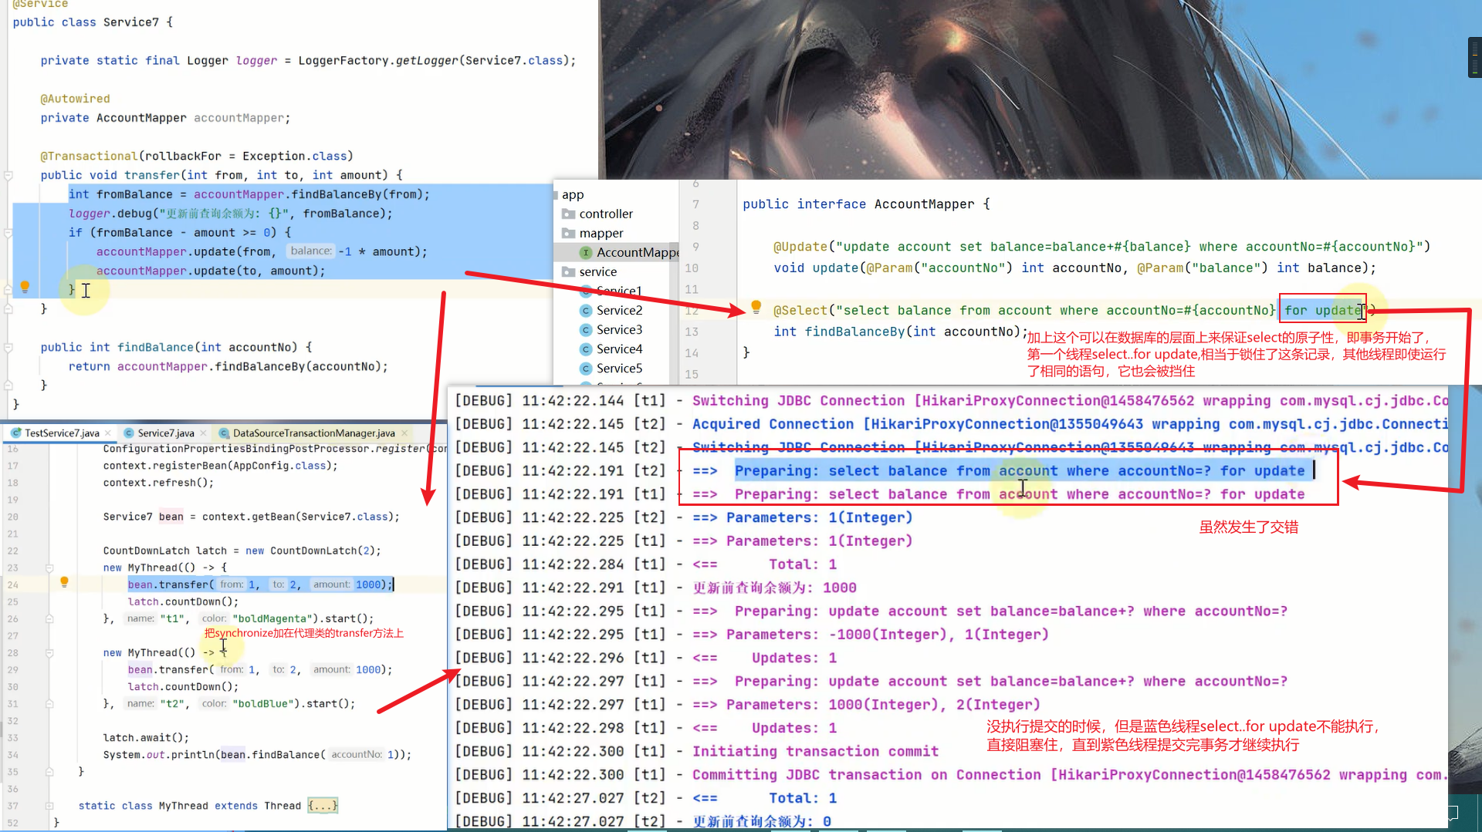Click the light bulb in the Service7 transfer method

pyautogui.click(x=25, y=287)
